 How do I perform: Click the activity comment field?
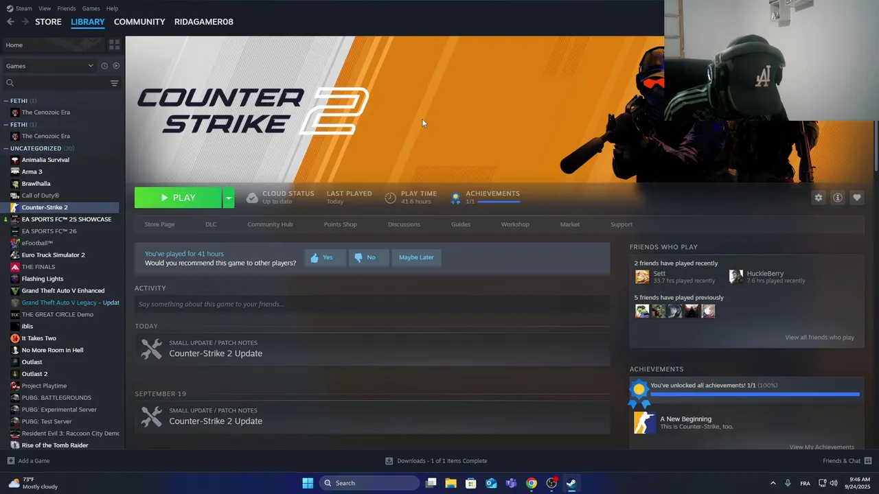coord(372,304)
